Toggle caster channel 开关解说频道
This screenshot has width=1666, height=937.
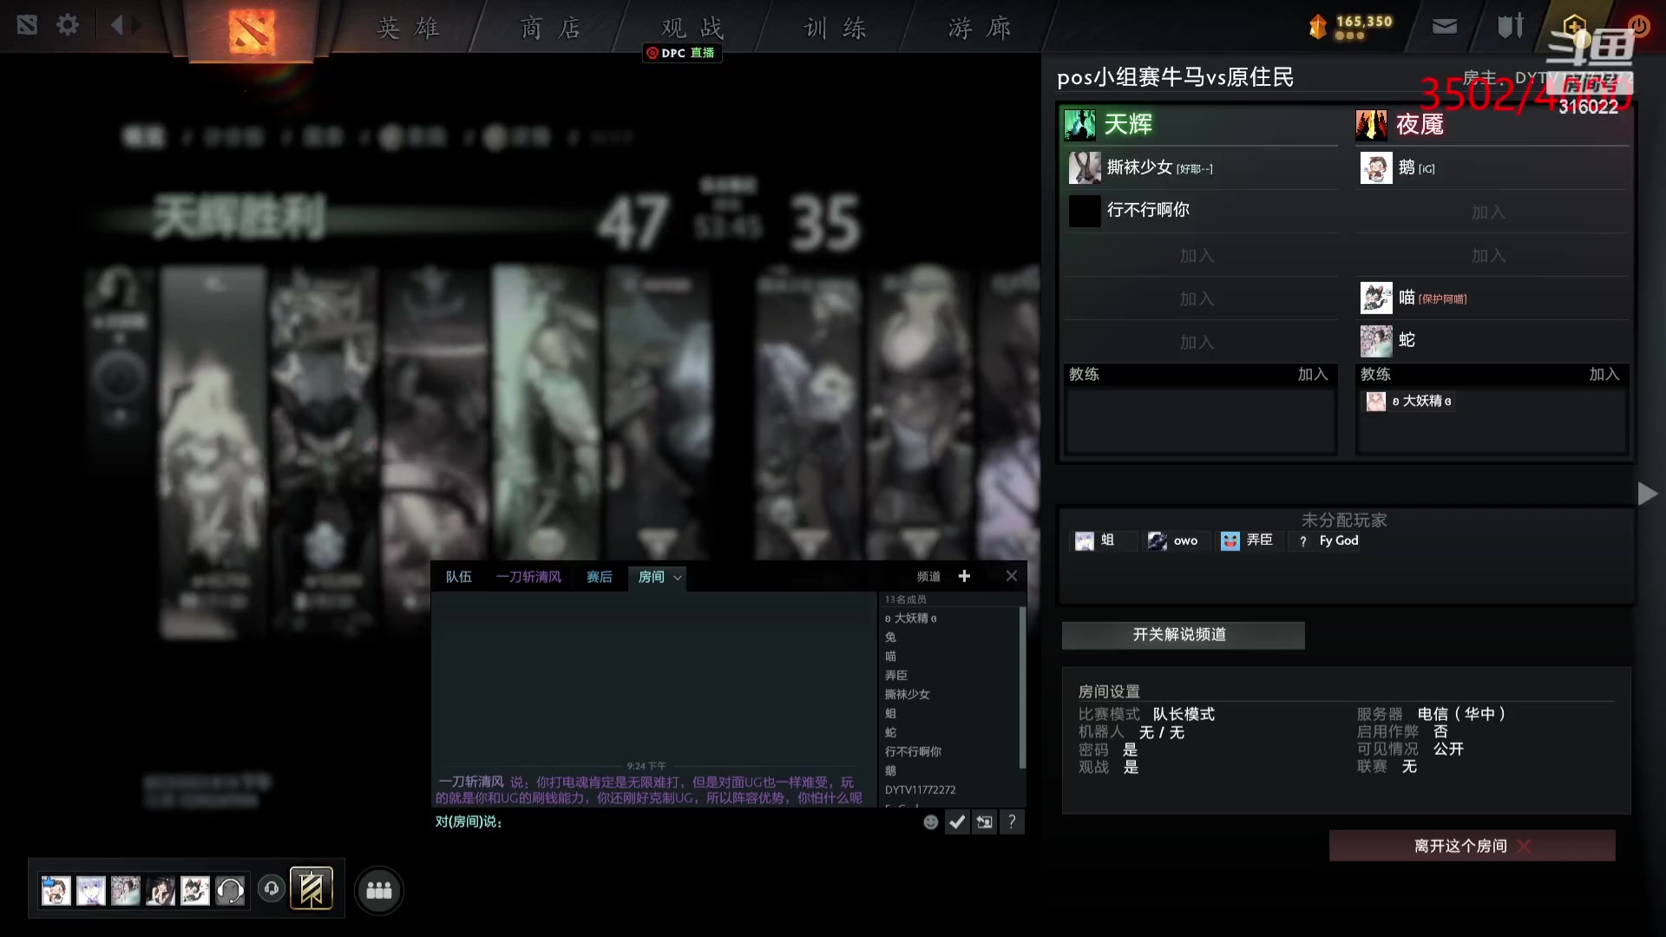coord(1183,635)
